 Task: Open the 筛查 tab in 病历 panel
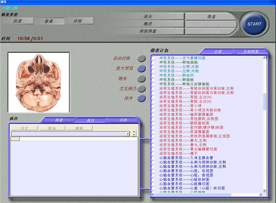59,120
